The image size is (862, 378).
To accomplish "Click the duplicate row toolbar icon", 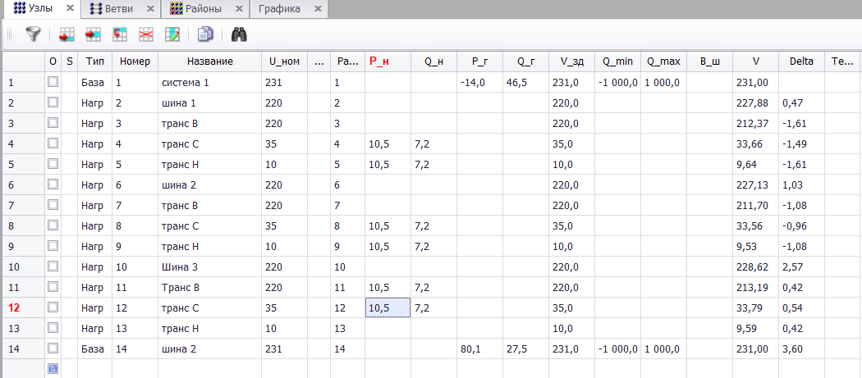I will click(120, 34).
